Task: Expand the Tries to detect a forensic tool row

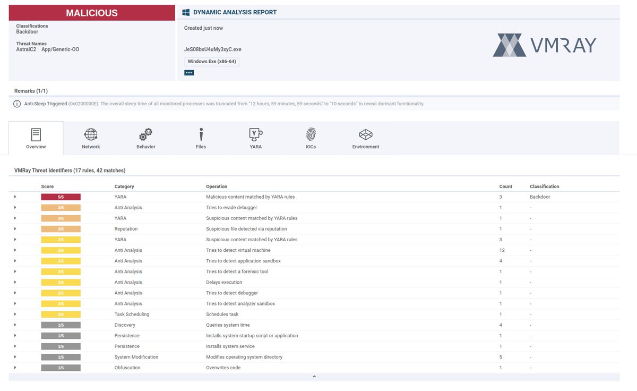Action: click(15, 271)
